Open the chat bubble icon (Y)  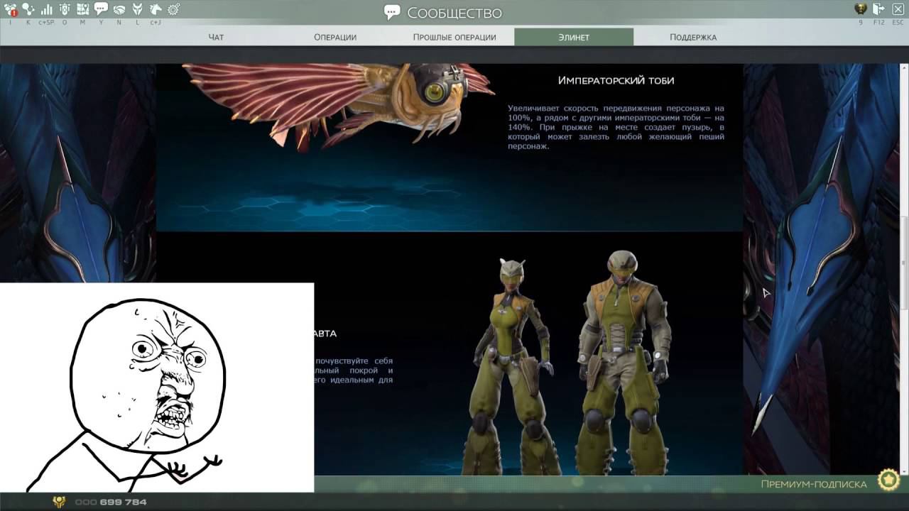[x=101, y=9]
